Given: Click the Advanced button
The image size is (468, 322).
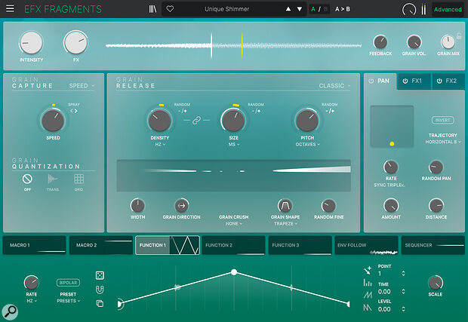Looking at the screenshot, I should tap(448, 10).
